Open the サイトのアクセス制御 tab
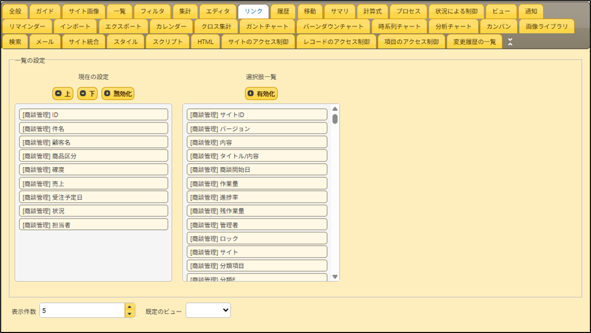Screen dimensions: 591x333 pyautogui.click(x=258, y=42)
